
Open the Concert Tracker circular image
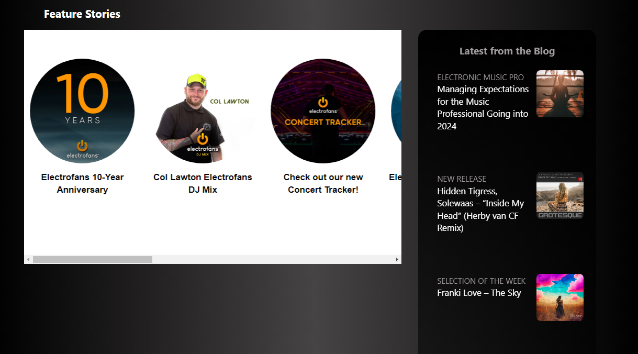coord(323,111)
